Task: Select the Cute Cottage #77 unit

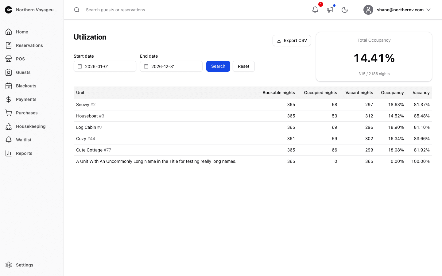Action: (253, 150)
